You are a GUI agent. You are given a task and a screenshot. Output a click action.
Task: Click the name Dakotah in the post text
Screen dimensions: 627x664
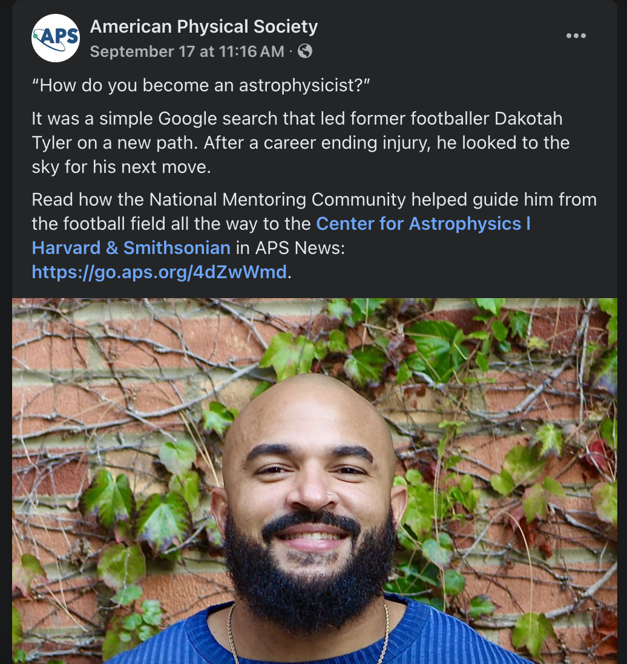click(x=528, y=119)
